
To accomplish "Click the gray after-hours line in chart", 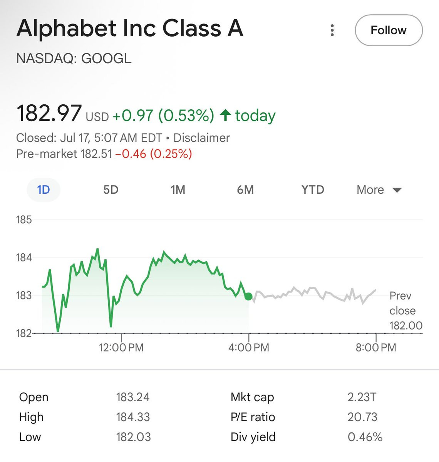I will pos(314,295).
